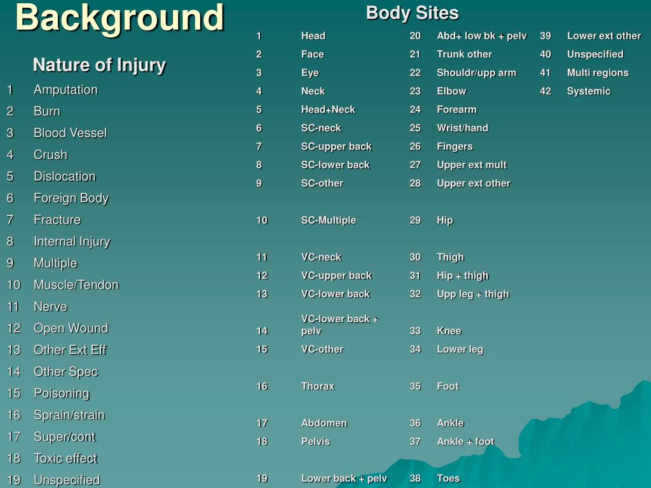Select 'Amputation' in the injury list
The image size is (651, 488).
click(65, 90)
